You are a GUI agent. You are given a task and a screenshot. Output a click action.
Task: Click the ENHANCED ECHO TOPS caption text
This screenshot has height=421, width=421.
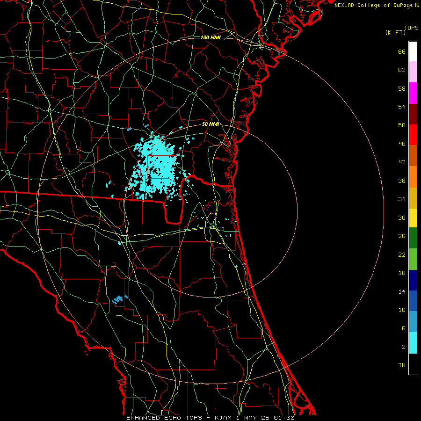click(164, 418)
